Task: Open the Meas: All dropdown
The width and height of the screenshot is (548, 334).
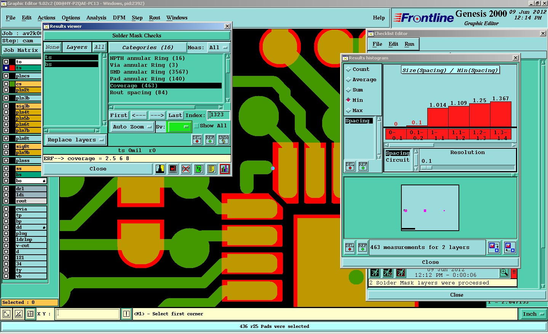Action: 218,48
